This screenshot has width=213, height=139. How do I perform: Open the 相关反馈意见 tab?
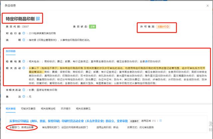83,108
